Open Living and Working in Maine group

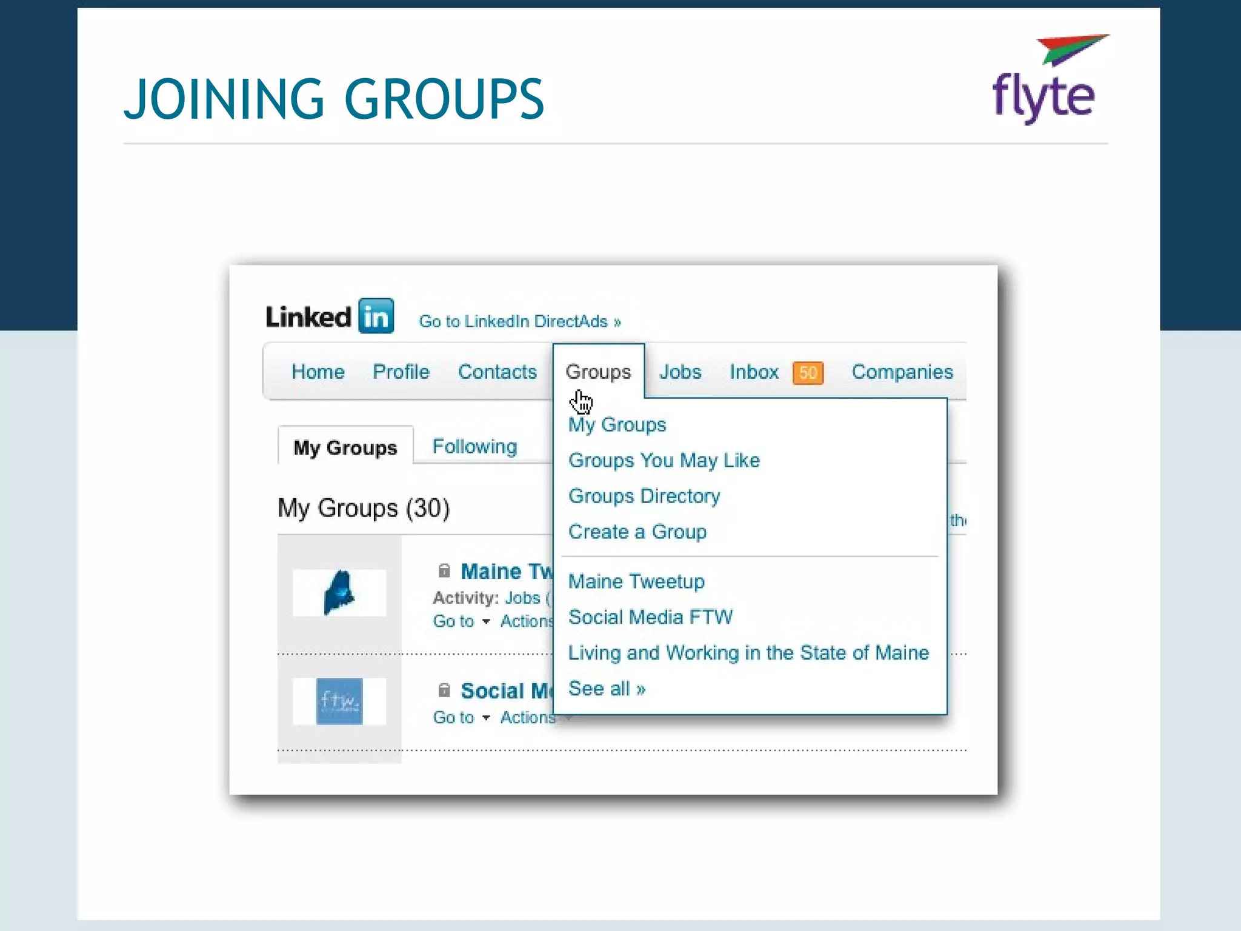pos(748,653)
